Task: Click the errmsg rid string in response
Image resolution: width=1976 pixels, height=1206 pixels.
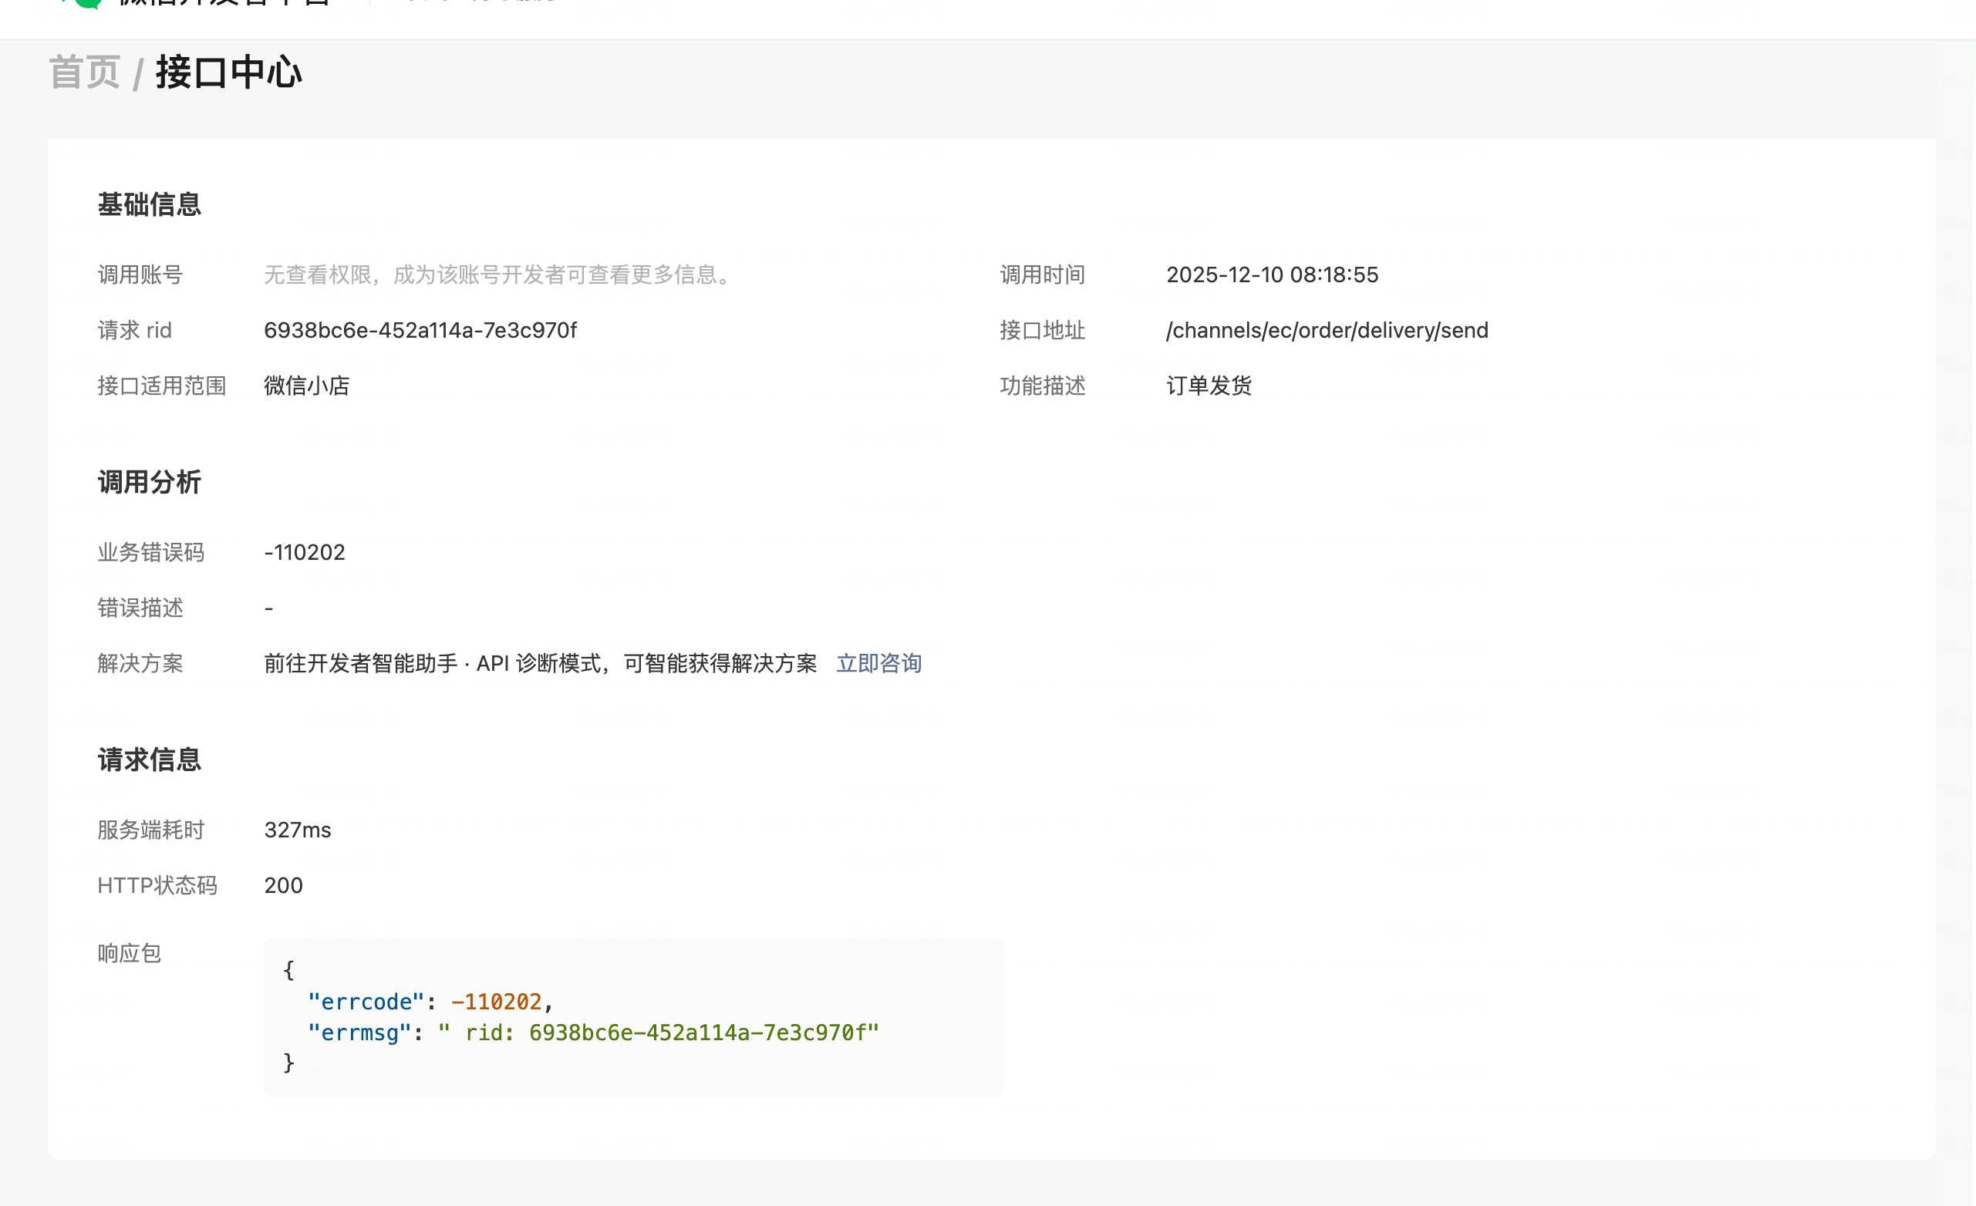Action: [x=658, y=1033]
